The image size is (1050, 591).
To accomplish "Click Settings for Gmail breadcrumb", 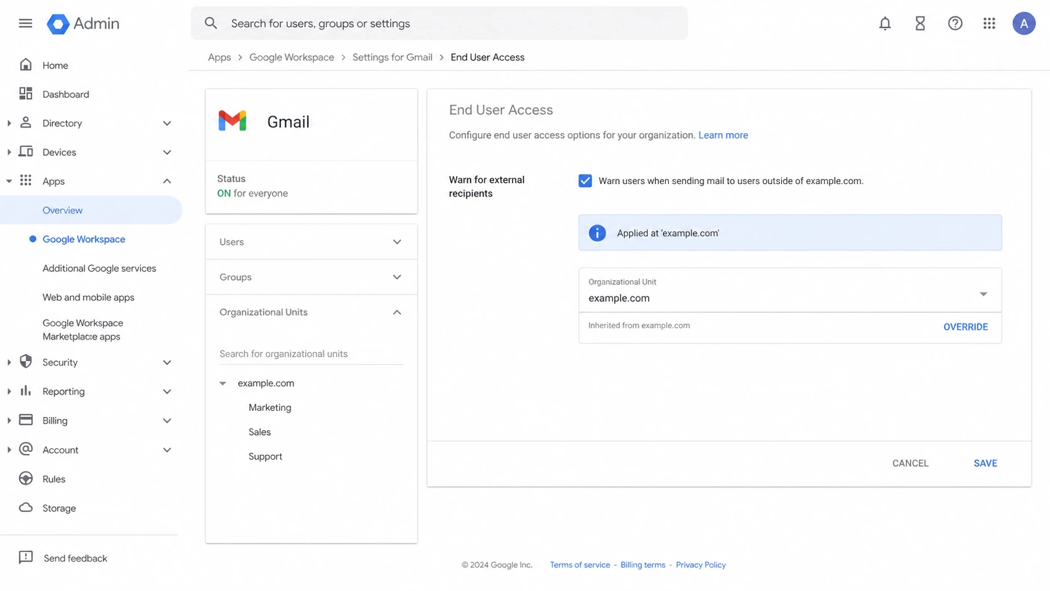I will [392, 57].
